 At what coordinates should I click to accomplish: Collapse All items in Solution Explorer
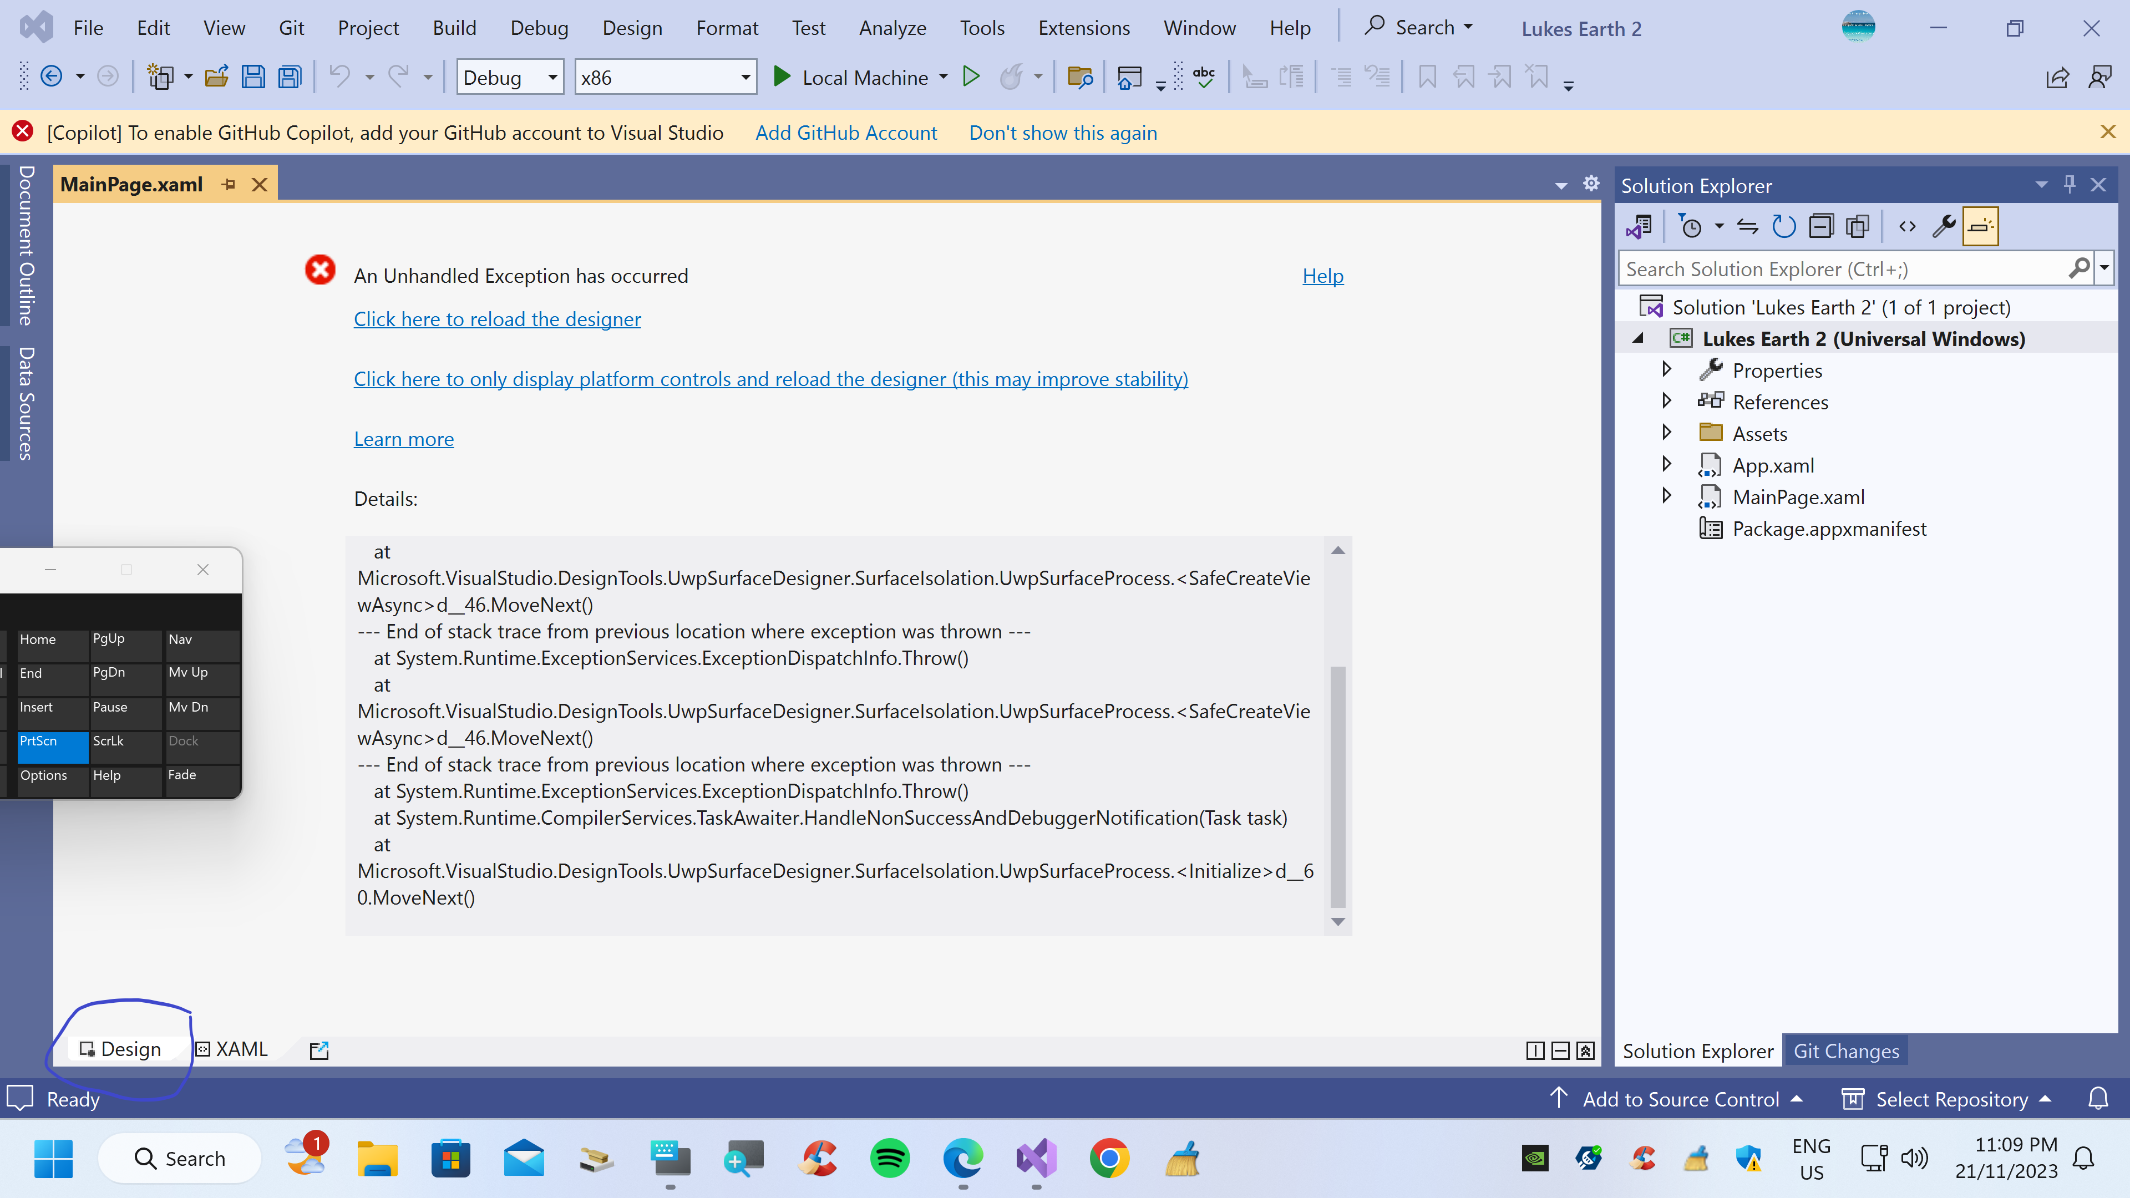pos(1820,226)
